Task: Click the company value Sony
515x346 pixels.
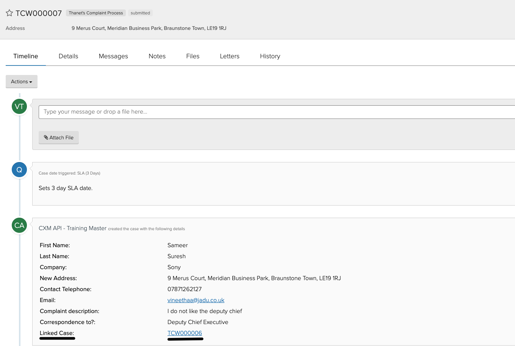Action: pos(174,267)
